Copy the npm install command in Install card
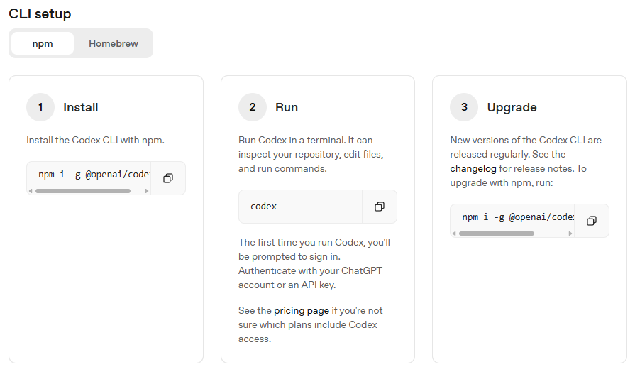The image size is (635, 367). point(168,178)
